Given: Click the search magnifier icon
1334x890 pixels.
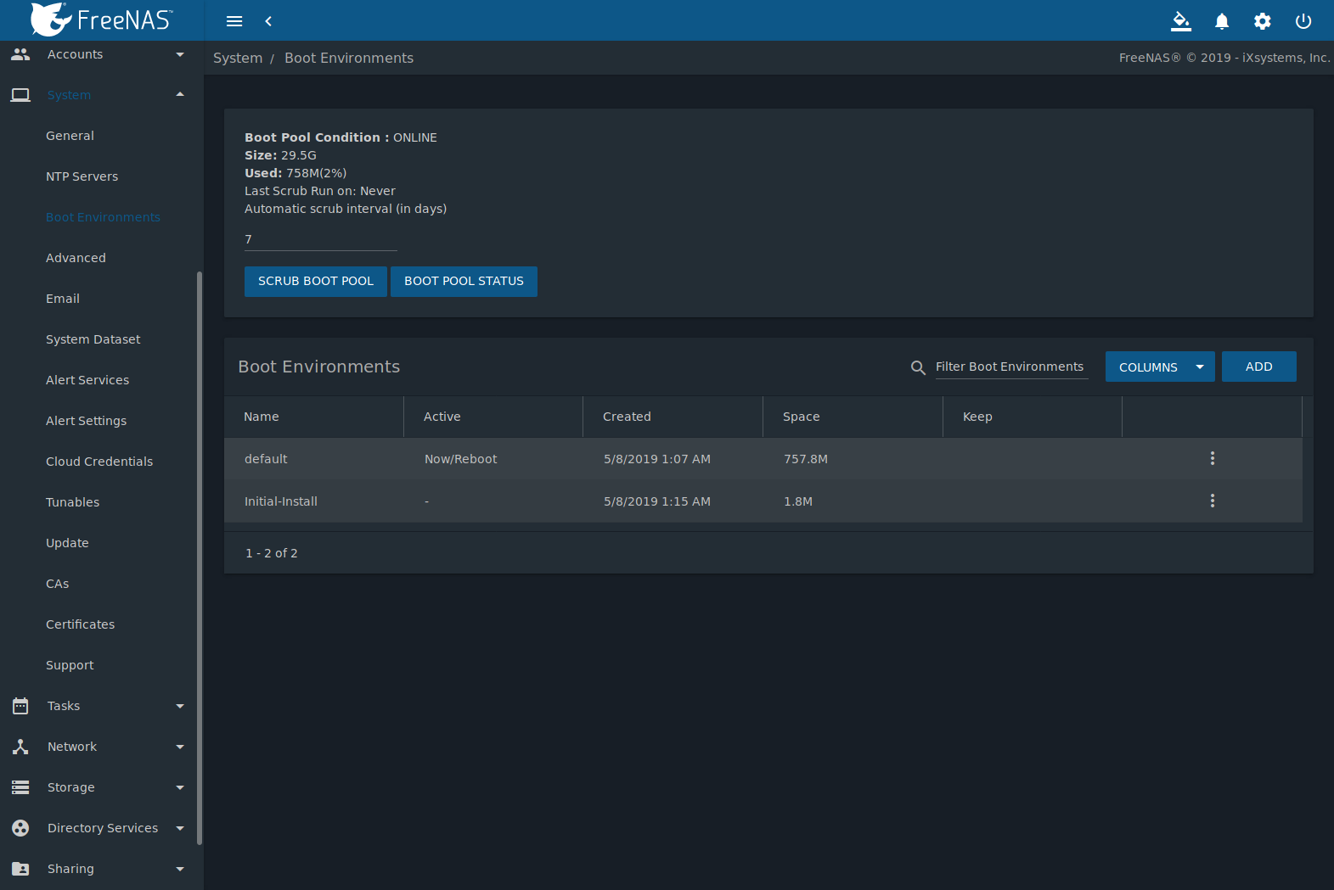Looking at the screenshot, I should pos(918,367).
